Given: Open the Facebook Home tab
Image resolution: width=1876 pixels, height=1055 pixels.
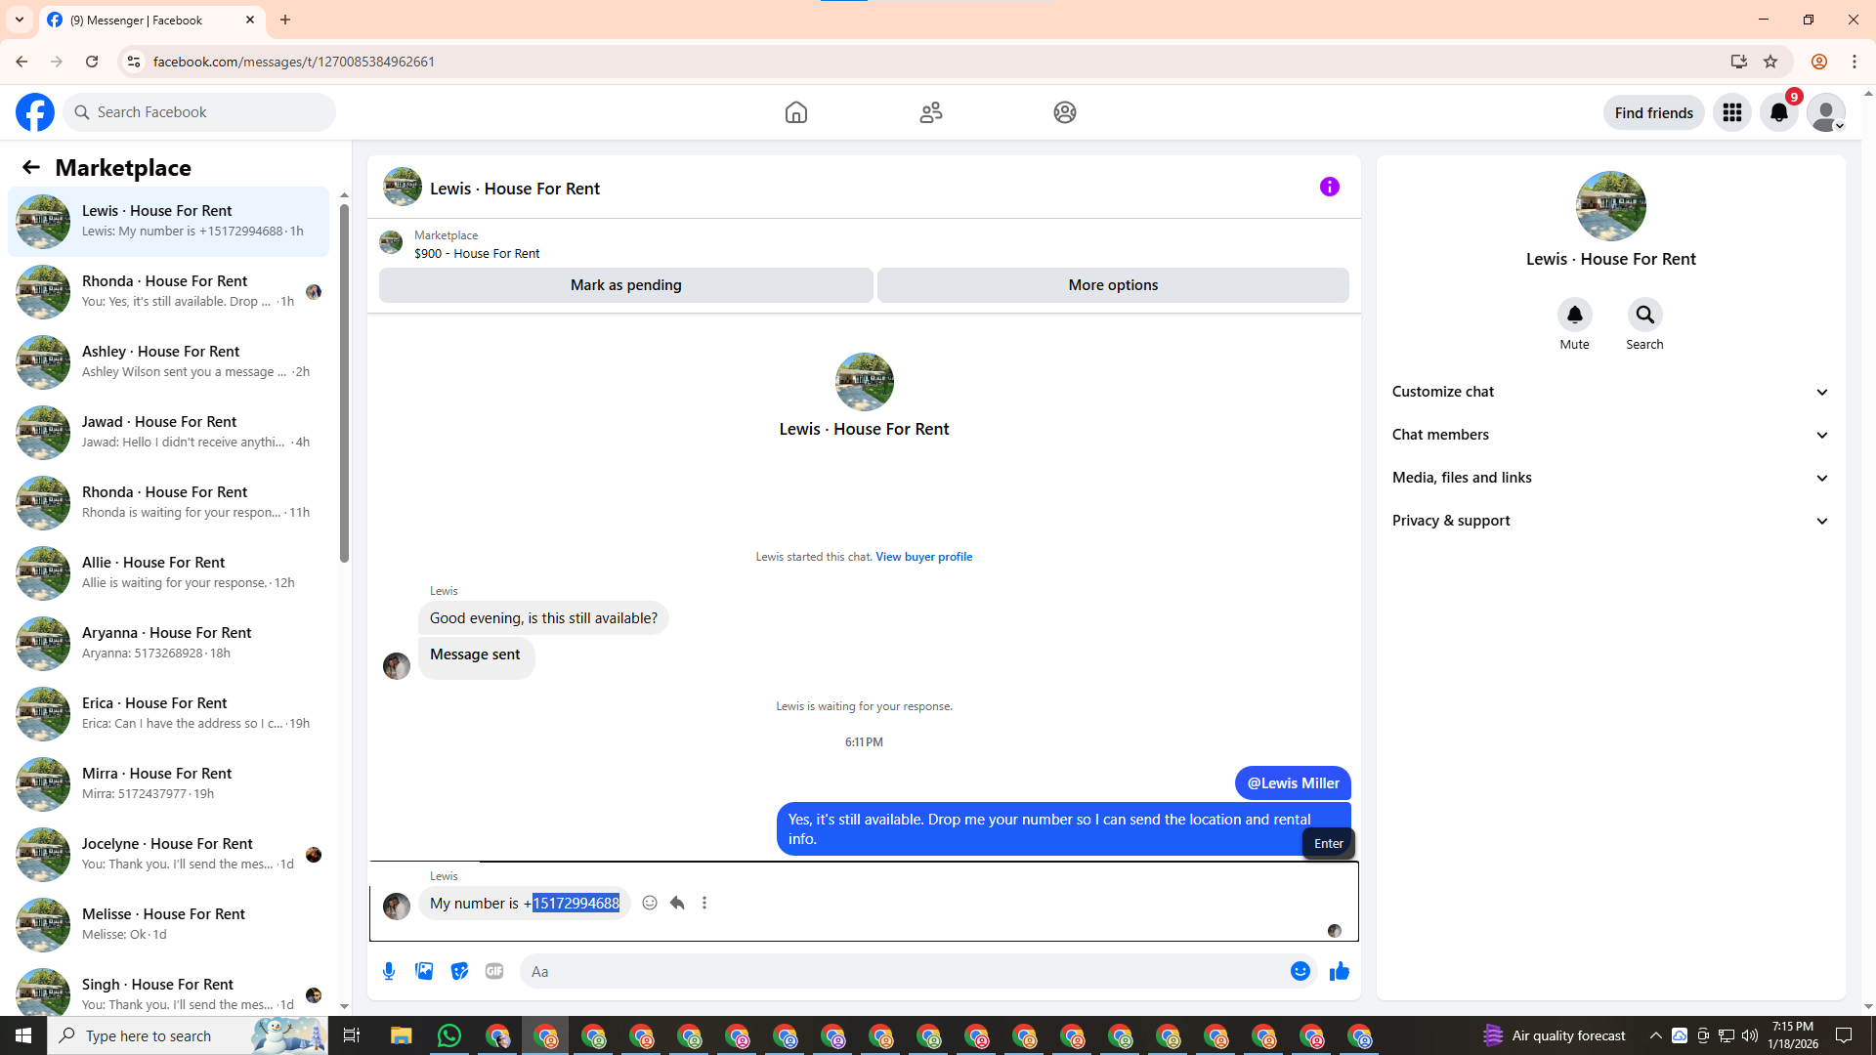Looking at the screenshot, I should pyautogui.click(x=796, y=112).
